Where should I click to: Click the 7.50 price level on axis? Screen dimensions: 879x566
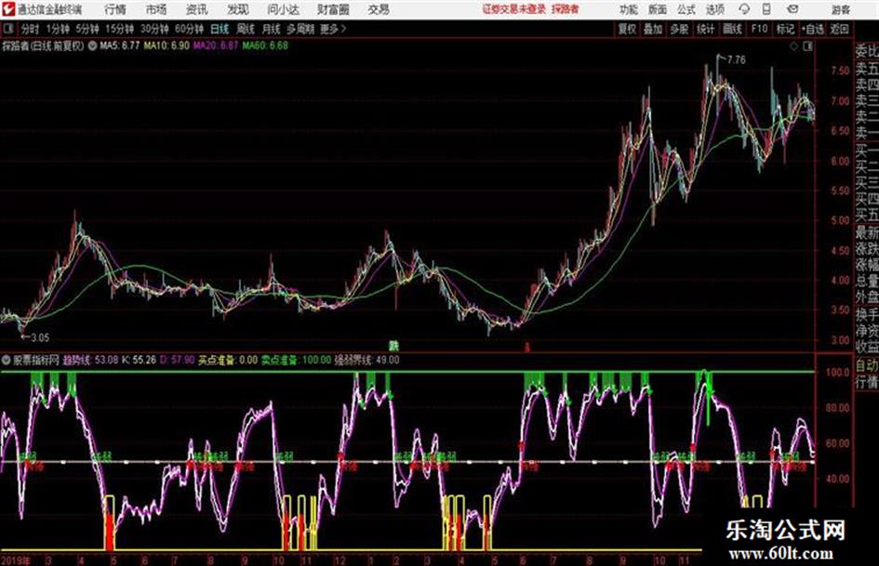click(x=840, y=71)
